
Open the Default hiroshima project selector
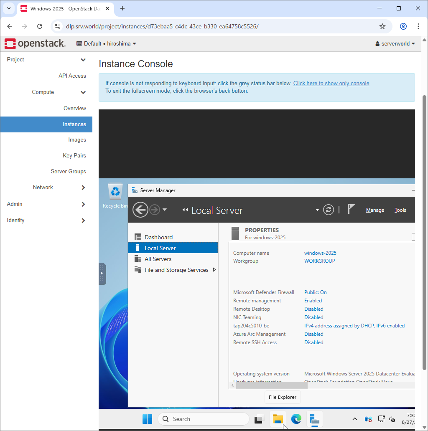point(107,43)
